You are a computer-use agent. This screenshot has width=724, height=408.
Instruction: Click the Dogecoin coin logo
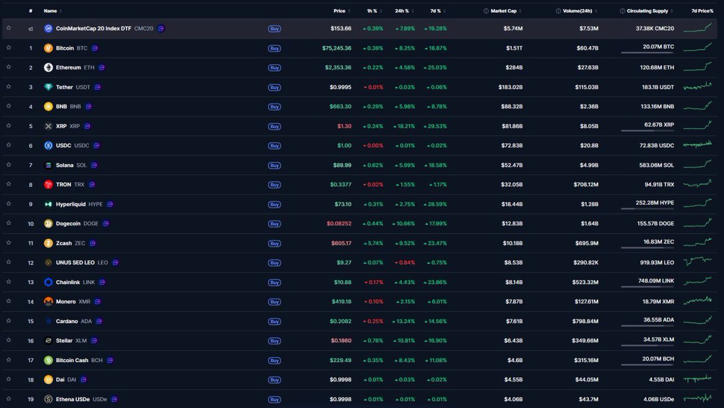click(48, 224)
